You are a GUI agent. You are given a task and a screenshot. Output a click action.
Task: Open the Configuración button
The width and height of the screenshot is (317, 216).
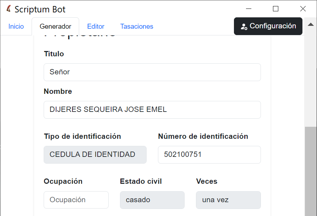pos(268,26)
